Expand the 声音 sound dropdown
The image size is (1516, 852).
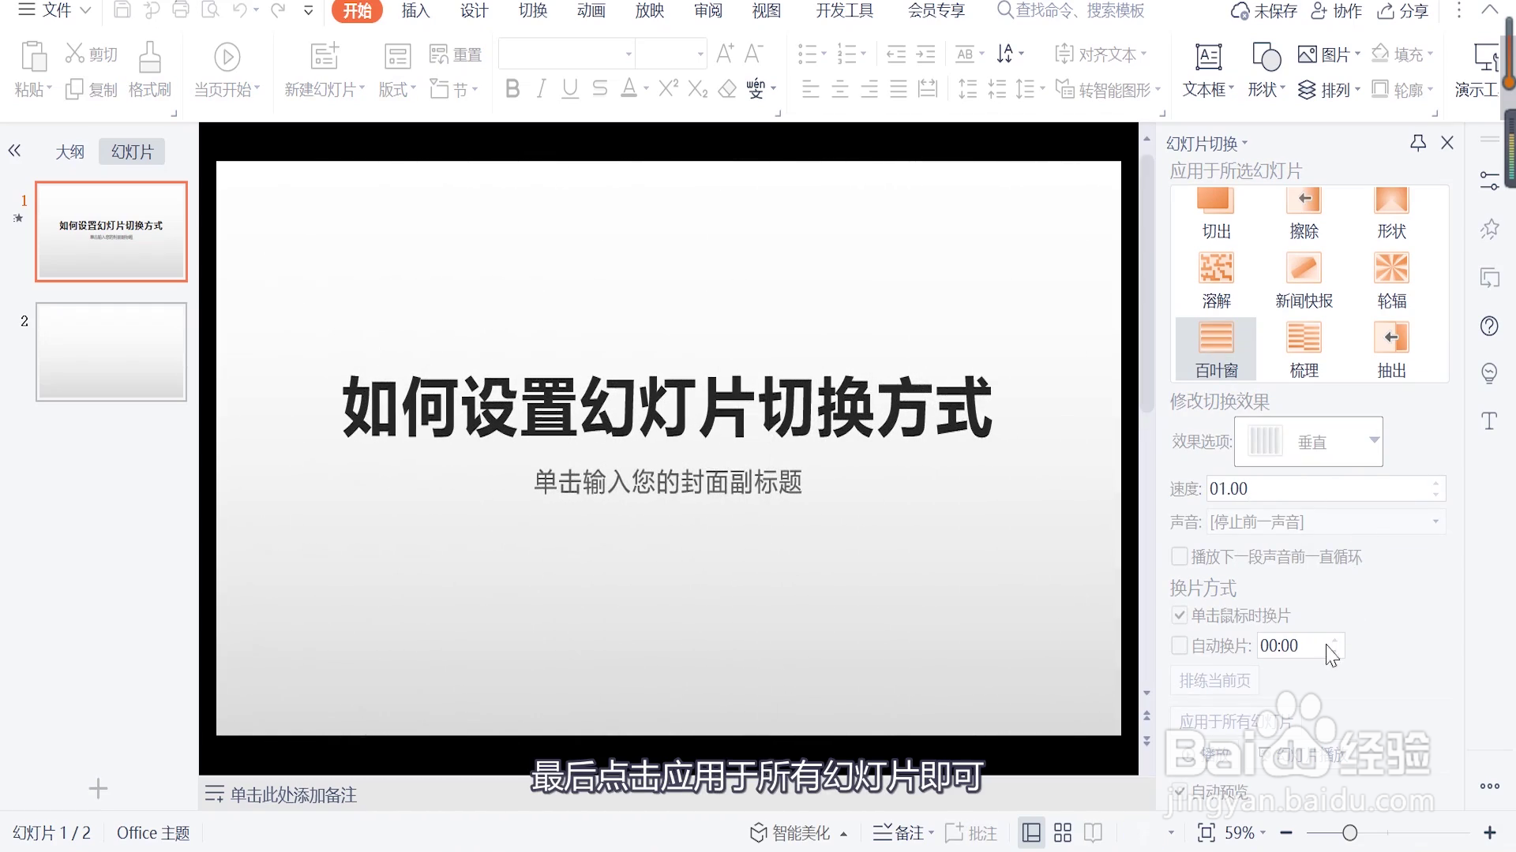1435,522
